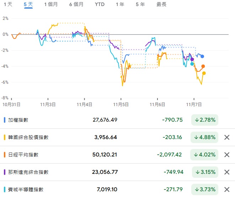Choose the 最長 time range tab
This screenshot has width=235, height=198.
pos(161,5)
